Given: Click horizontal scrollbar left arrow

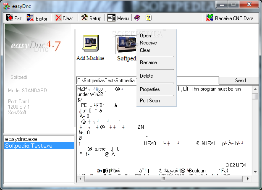Looking at the screenshot, I should (x=80, y=179).
